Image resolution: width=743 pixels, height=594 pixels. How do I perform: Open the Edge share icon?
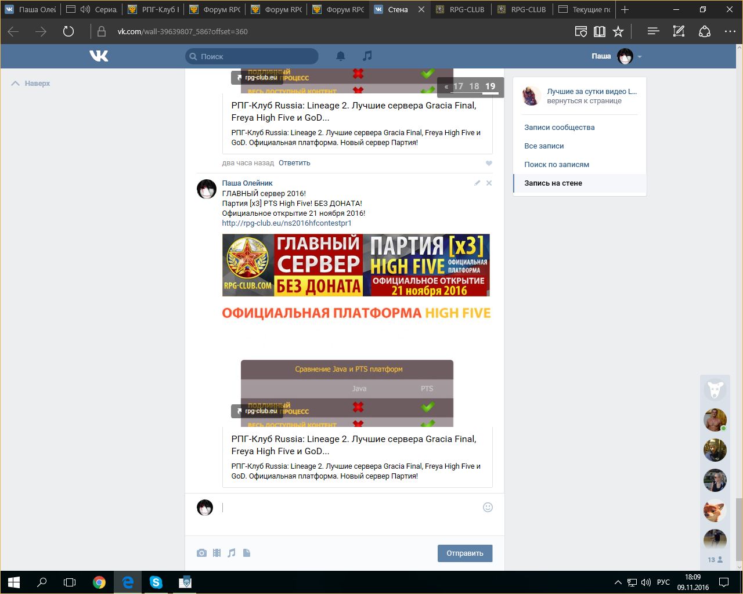[705, 31]
